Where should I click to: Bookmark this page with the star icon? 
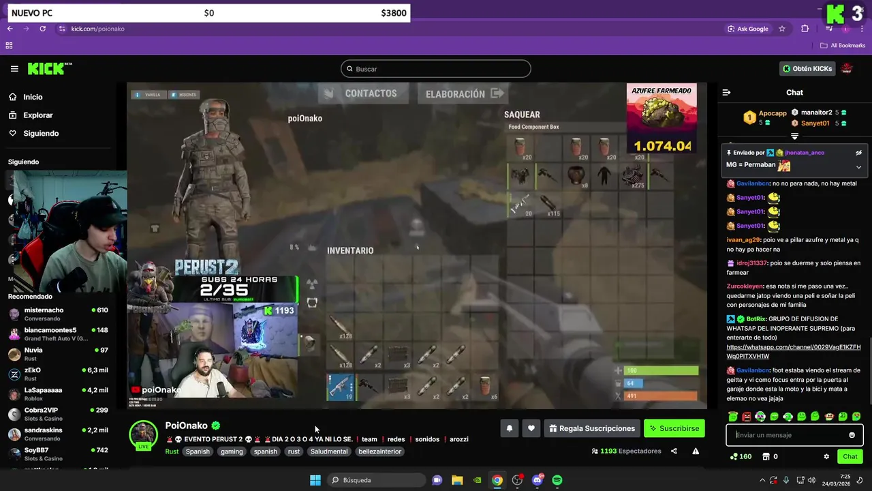pyautogui.click(x=782, y=29)
